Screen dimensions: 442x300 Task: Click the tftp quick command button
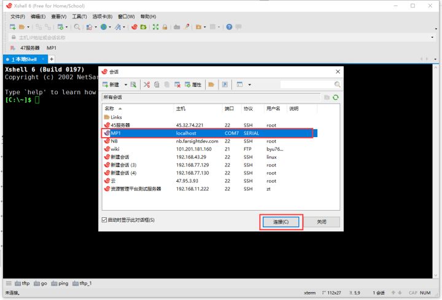[x=22, y=283]
